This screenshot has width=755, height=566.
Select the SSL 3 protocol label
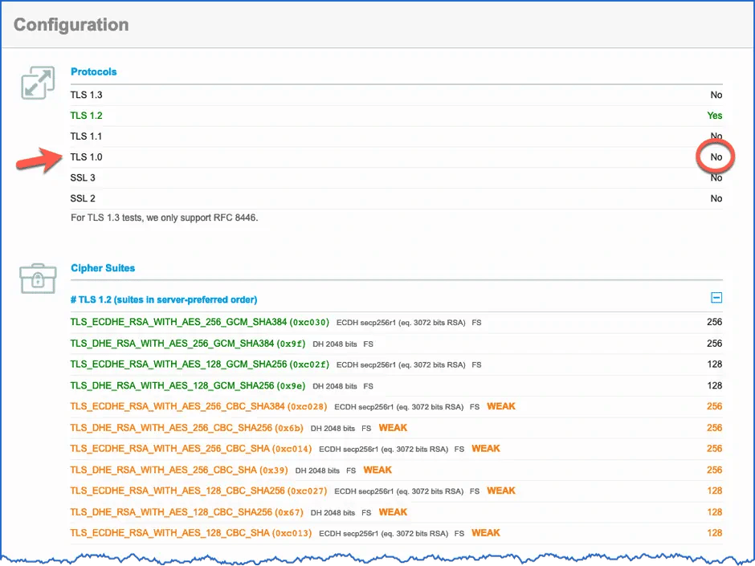point(83,177)
